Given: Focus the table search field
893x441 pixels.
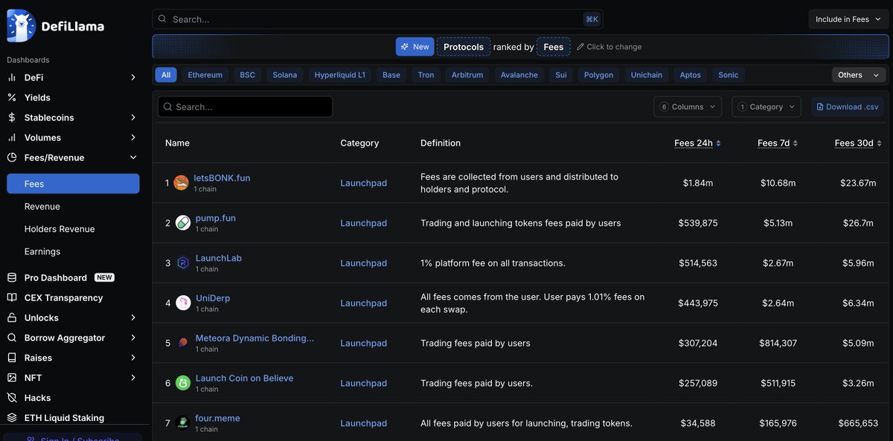Looking at the screenshot, I should point(246,107).
